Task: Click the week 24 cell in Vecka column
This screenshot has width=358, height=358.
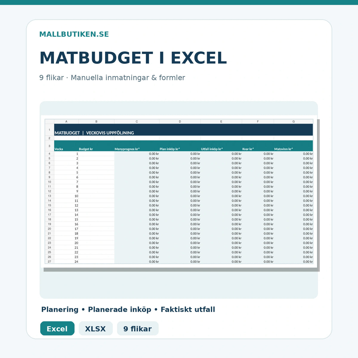Action: click(66, 262)
